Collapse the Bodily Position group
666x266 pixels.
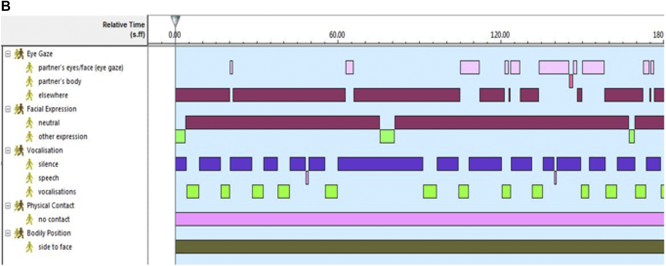tap(8, 233)
